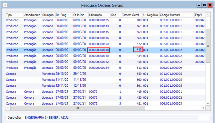Sort by the Seq. column header
The image size is (215, 123).
pyautogui.click(x=116, y=15)
